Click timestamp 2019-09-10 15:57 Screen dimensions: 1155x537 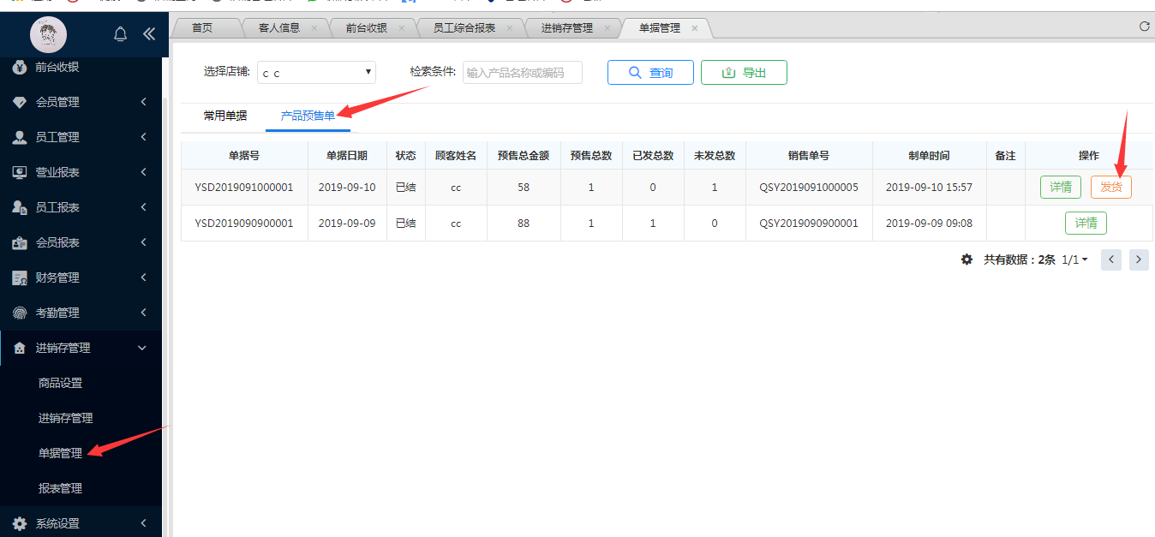pos(929,187)
